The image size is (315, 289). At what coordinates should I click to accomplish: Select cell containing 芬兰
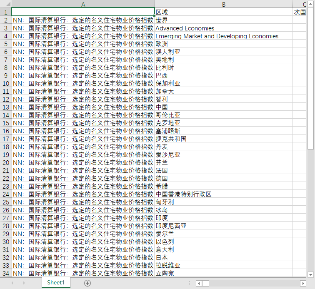pos(224,162)
